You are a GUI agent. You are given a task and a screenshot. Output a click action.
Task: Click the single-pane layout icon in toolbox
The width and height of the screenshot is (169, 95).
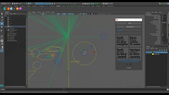pos(2,41)
